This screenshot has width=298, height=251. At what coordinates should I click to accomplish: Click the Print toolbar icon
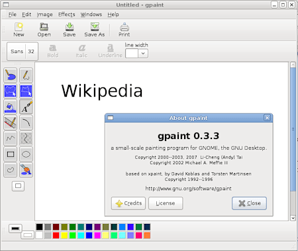tap(124, 30)
